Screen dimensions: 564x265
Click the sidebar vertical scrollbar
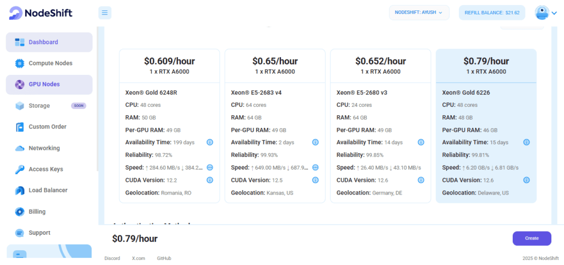pyautogui.click(x=96, y=99)
